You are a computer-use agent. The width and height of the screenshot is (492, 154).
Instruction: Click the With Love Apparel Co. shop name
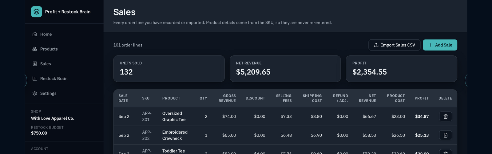click(x=53, y=118)
